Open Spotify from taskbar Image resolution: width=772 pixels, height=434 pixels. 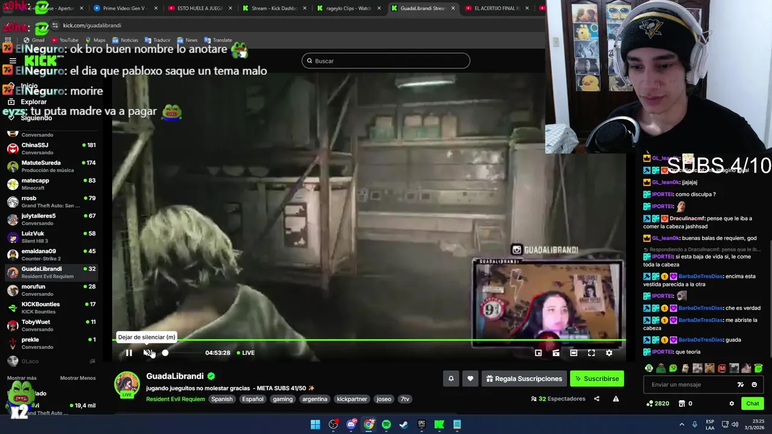(386, 424)
